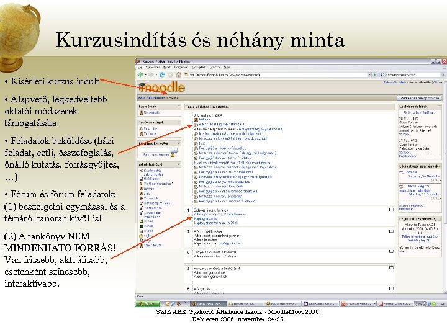Image resolution: width=447 pixels, height=335 pixels.
Task: Click Firefox Back arrow button
Action: pyautogui.click(x=140, y=74)
